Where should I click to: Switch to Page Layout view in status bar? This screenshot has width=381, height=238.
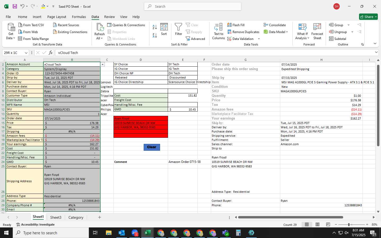pyautogui.click(x=317, y=225)
